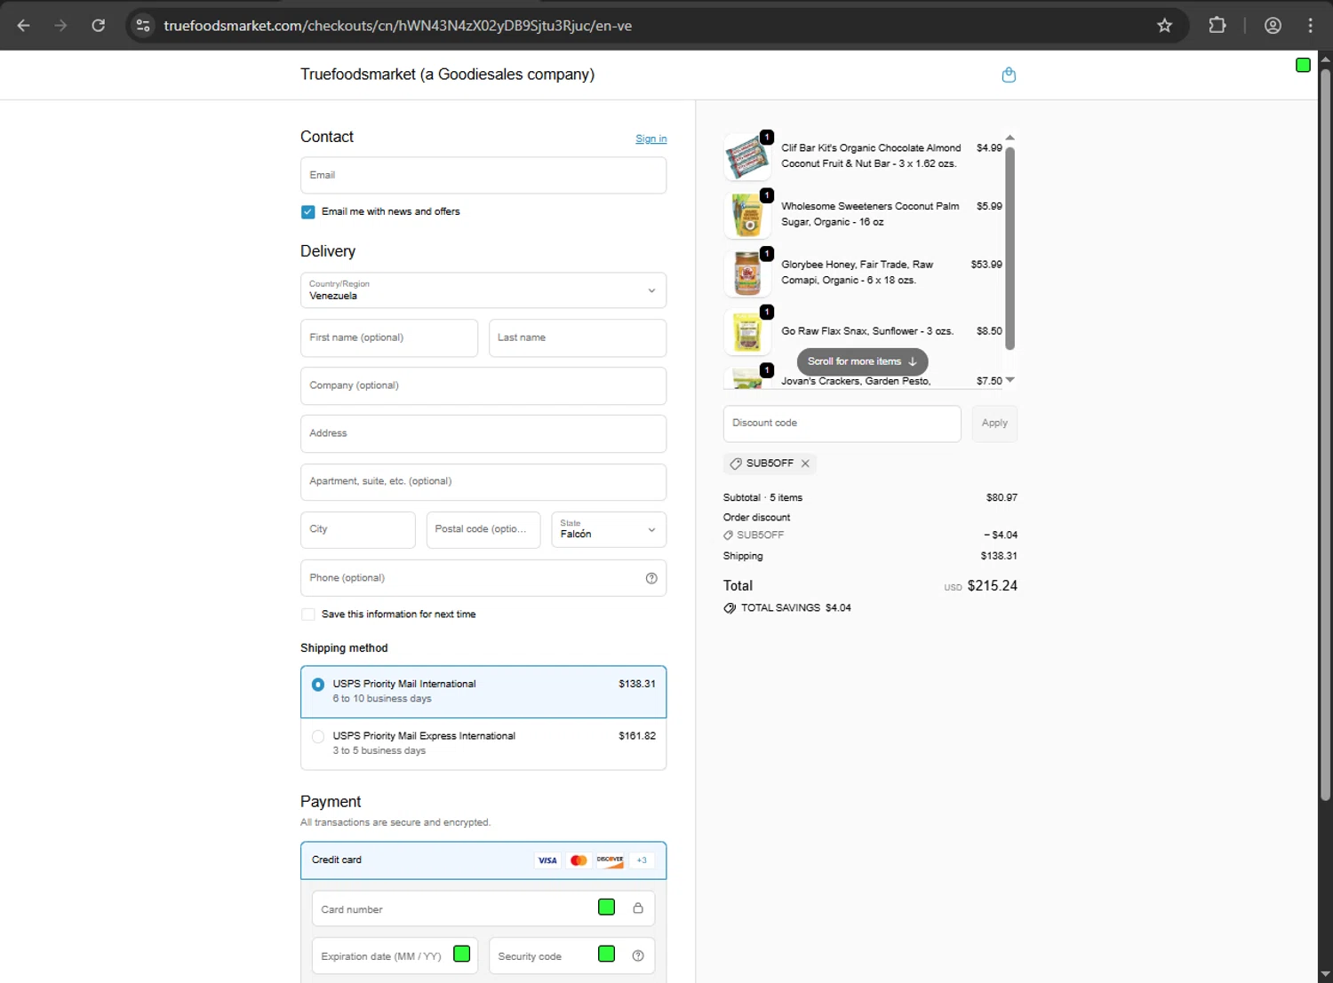Reload the page with the refresh icon
Image resolution: width=1333 pixels, height=983 pixels.
pyautogui.click(x=99, y=26)
